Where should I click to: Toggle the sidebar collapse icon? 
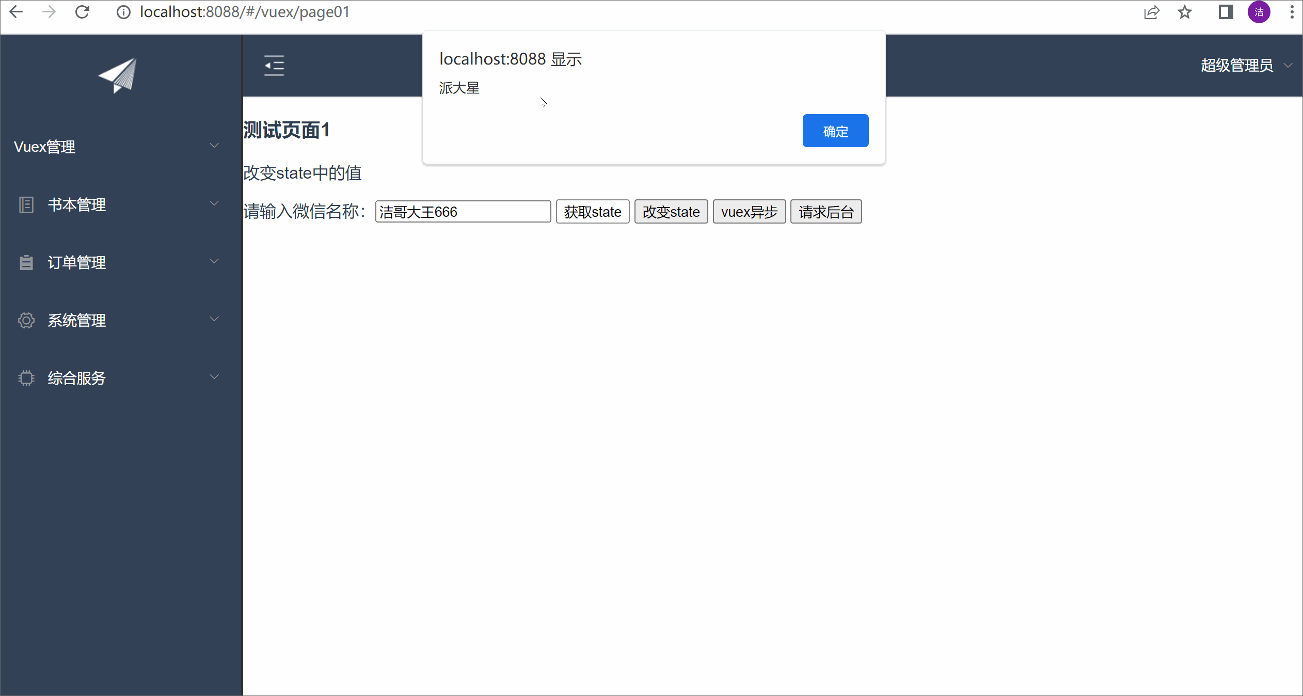coord(274,66)
